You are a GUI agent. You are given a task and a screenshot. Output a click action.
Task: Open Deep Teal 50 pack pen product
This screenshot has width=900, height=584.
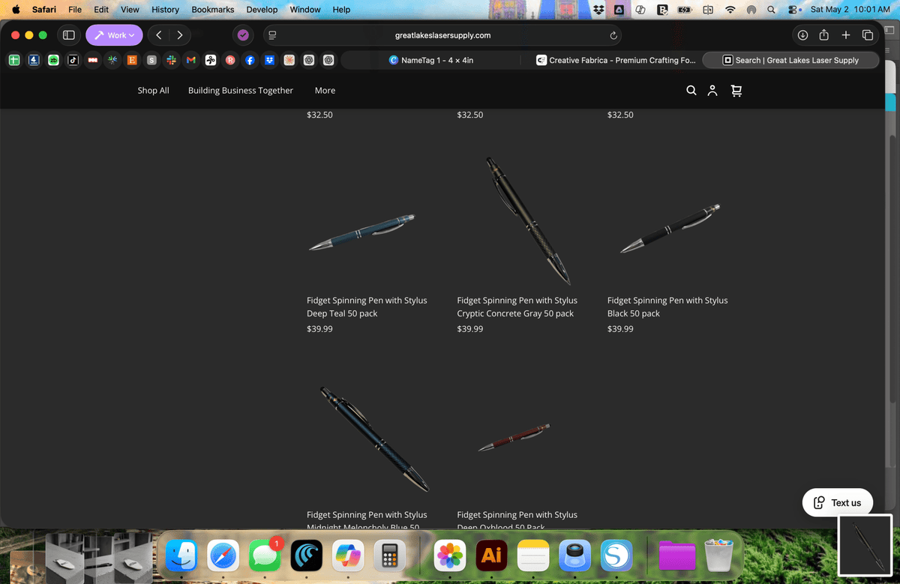367,307
